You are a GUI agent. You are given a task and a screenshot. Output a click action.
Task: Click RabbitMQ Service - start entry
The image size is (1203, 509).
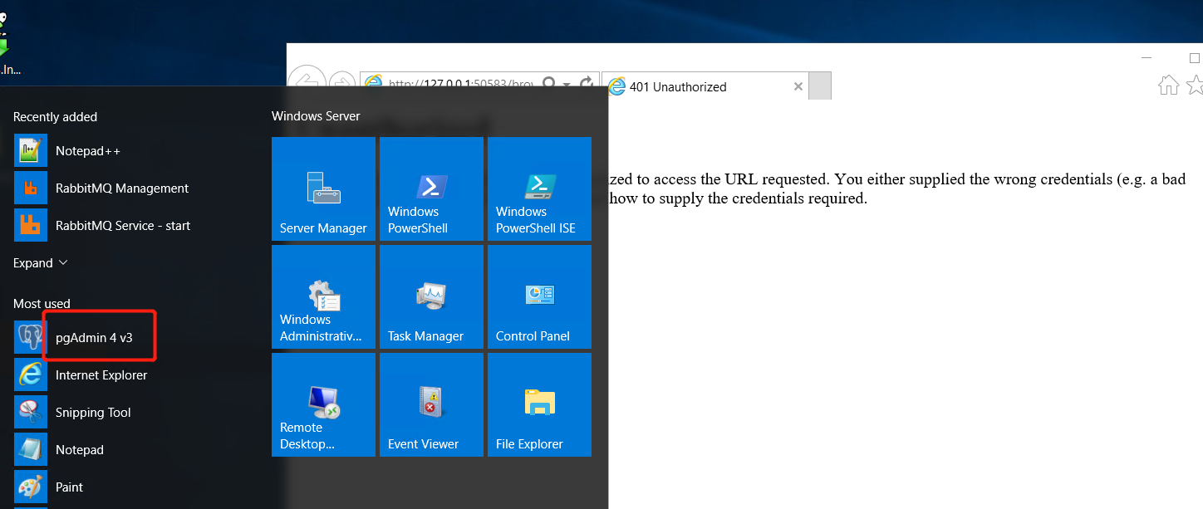click(x=122, y=226)
